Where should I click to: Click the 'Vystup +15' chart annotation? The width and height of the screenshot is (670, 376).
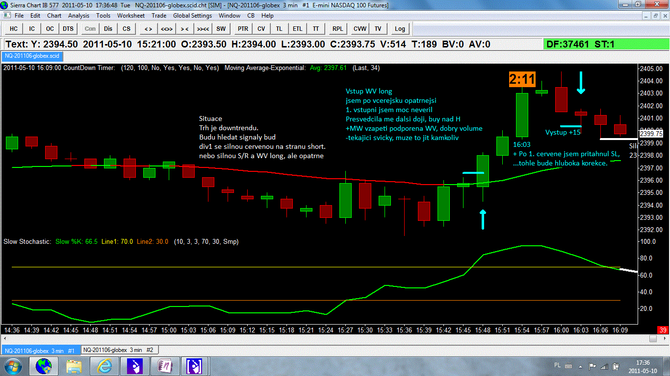click(x=563, y=133)
